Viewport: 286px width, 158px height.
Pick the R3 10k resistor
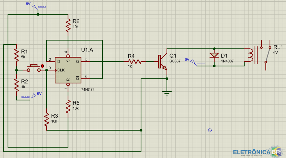click(46, 119)
